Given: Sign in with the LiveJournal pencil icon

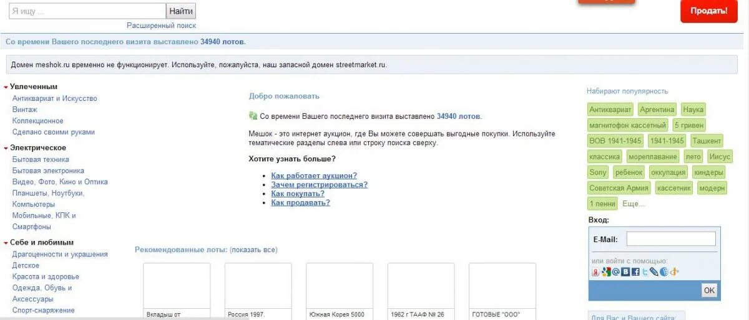Looking at the screenshot, I should pos(654,272).
